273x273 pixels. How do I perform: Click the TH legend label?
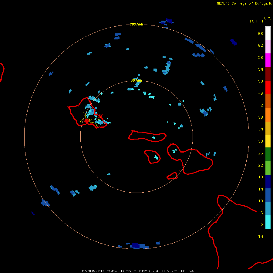click(261, 237)
